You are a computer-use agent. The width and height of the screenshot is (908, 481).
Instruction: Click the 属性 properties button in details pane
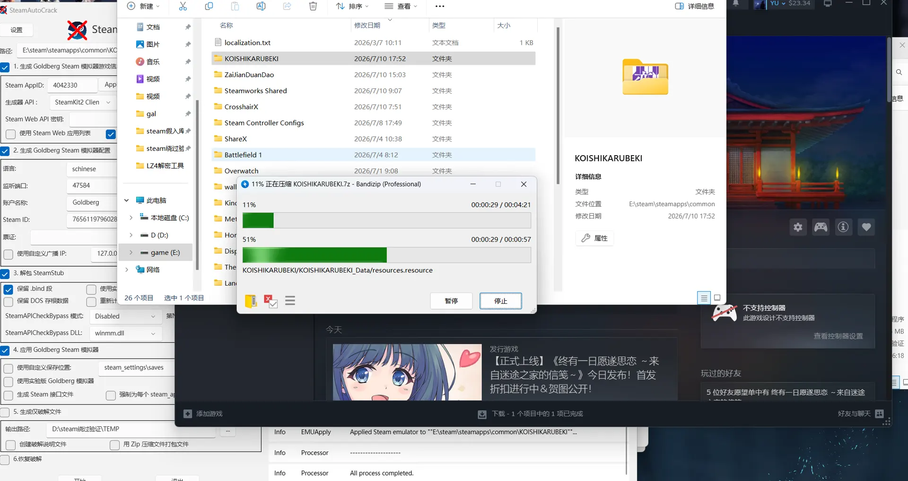595,238
